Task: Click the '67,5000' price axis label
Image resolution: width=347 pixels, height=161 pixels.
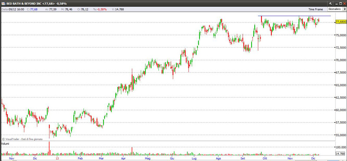Action: [x=340, y=73]
